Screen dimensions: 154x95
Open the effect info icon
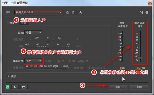pos(147,12)
